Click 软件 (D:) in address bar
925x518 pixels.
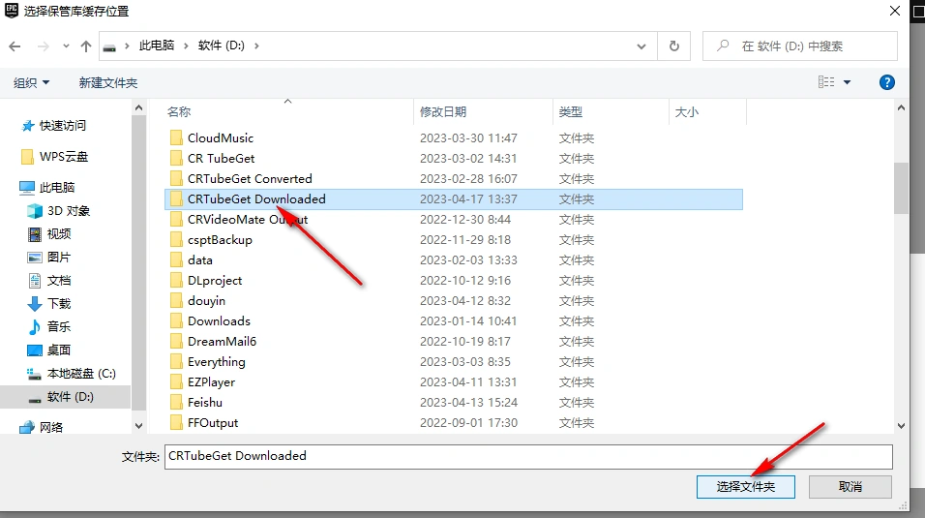tap(222, 46)
